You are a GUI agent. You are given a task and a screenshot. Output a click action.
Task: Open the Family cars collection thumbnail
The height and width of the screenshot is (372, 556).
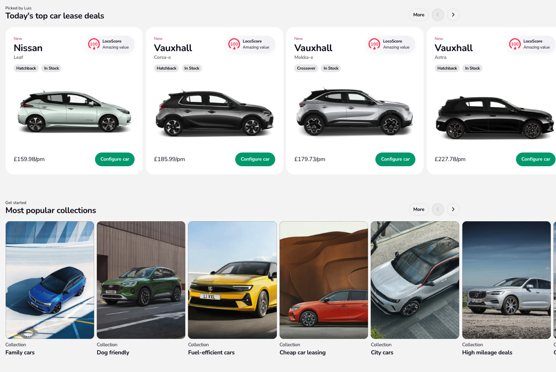[50, 280]
